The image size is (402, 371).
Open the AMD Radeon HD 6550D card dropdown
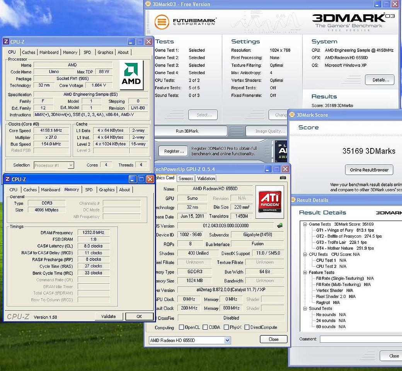[227, 340]
